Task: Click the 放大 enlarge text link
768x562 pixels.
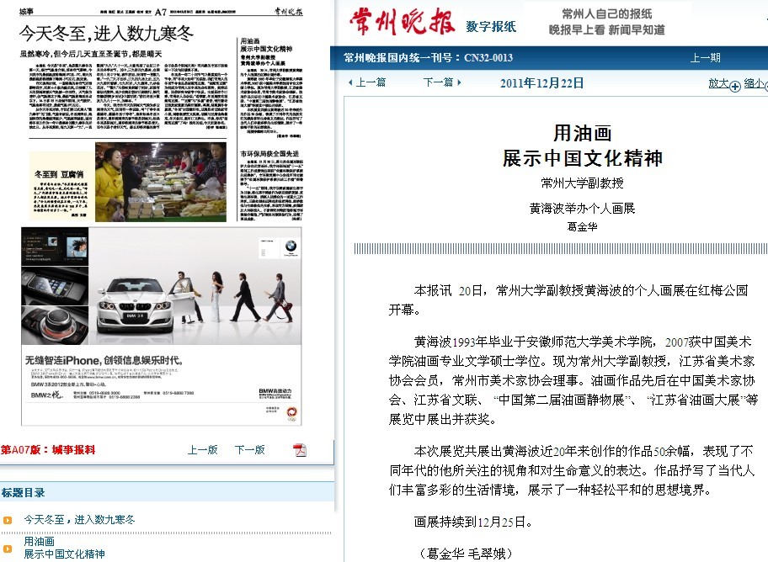Action: (717, 83)
